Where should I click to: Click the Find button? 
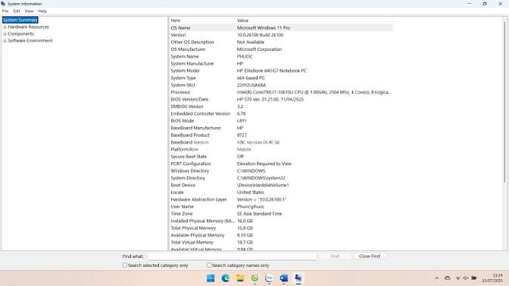coord(335,256)
